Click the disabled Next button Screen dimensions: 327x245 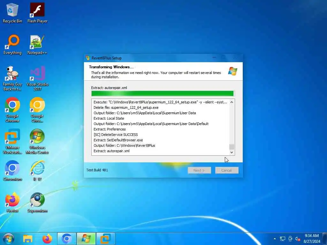[199, 170]
